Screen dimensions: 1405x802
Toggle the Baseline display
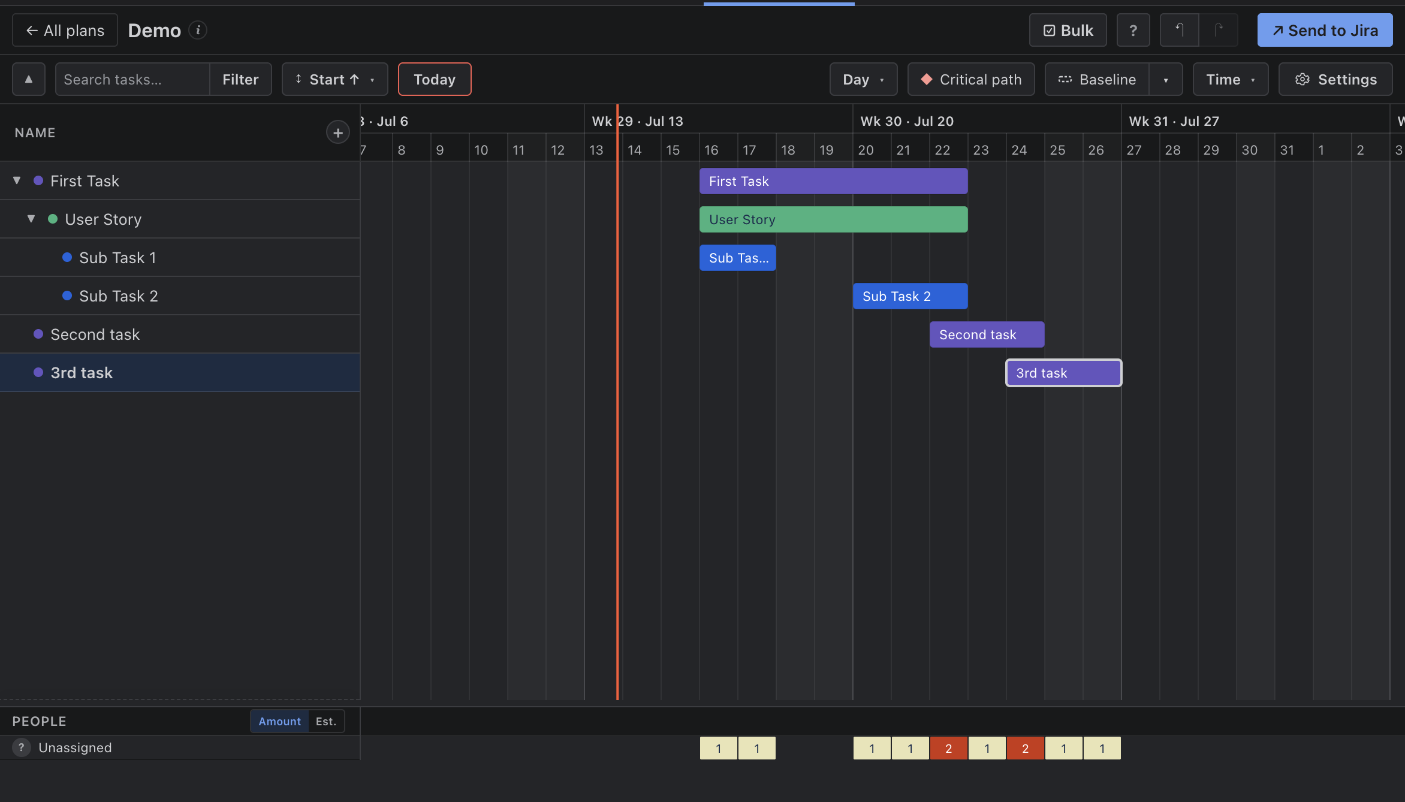pos(1097,79)
